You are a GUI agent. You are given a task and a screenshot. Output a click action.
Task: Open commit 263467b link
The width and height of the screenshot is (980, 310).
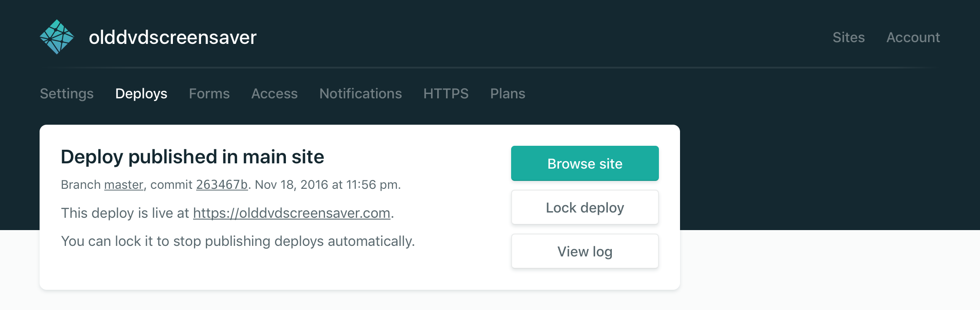tap(222, 185)
